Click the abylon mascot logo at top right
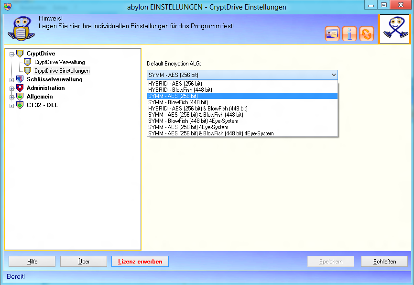This screenshot has height=285, width=414. click(x=394, y=29)
